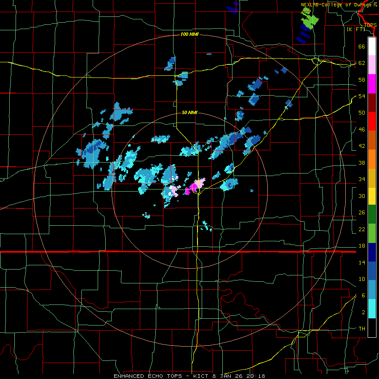Click the legend value "2"
The height and width of the screenshot is (379, 379).
pyautogui.click(x=363, y=312)
